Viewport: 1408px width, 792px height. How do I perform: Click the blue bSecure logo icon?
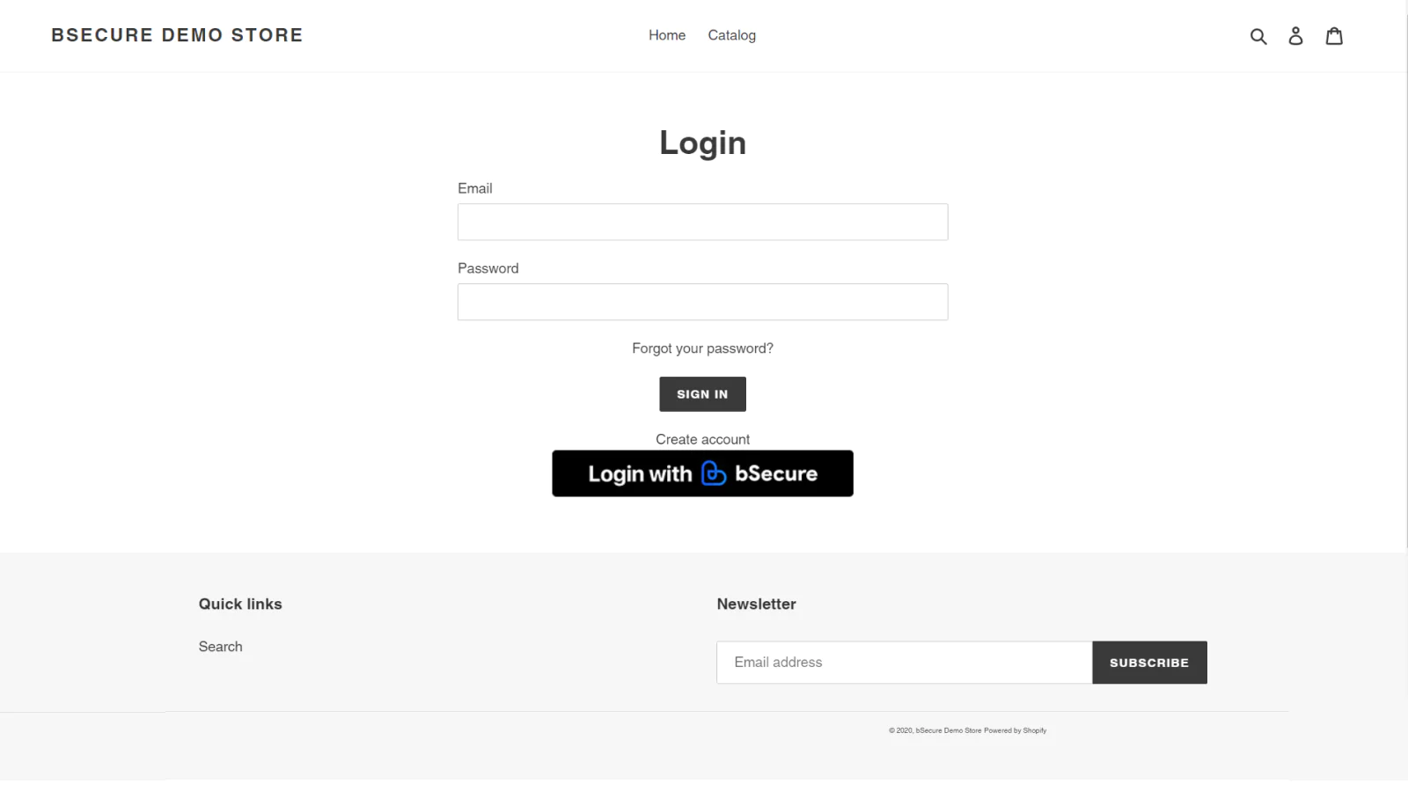click(x=714, y=473)
